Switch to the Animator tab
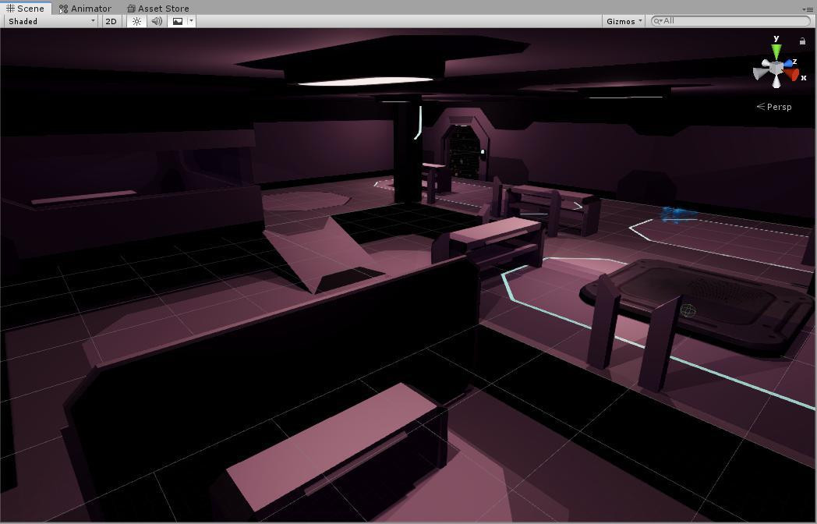817x524 pixels. 85,9
